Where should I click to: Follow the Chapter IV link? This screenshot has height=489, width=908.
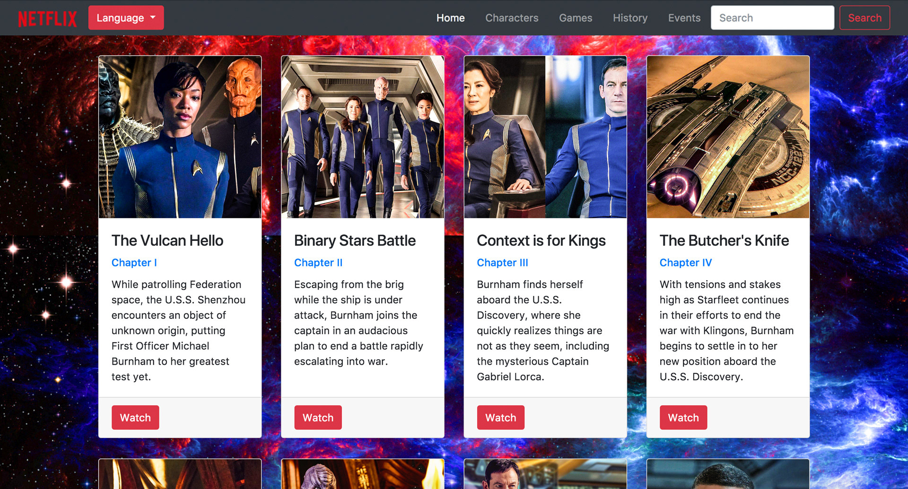point(686,263)
